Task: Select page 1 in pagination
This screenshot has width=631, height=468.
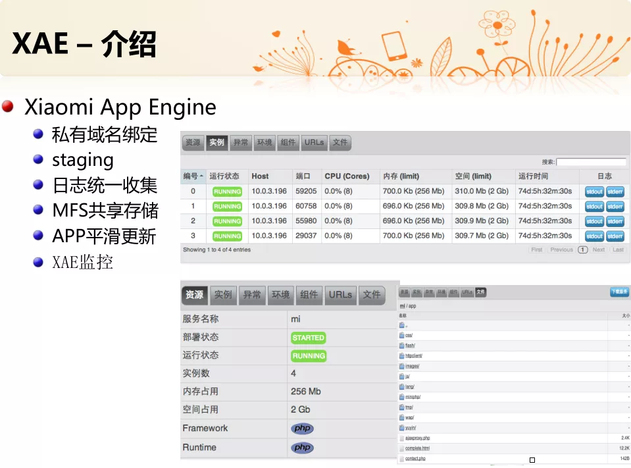Action: pyautogui.click(x=582, y=250)
